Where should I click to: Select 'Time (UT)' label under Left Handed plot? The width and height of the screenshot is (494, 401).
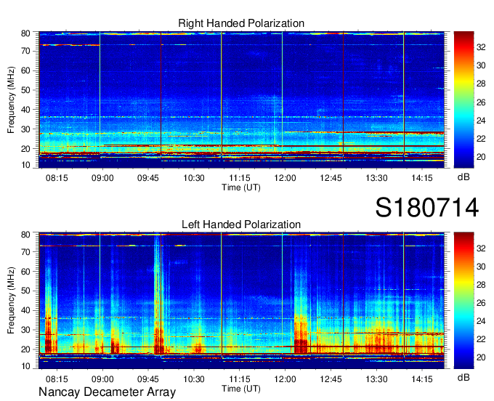(x=241, y=389)
